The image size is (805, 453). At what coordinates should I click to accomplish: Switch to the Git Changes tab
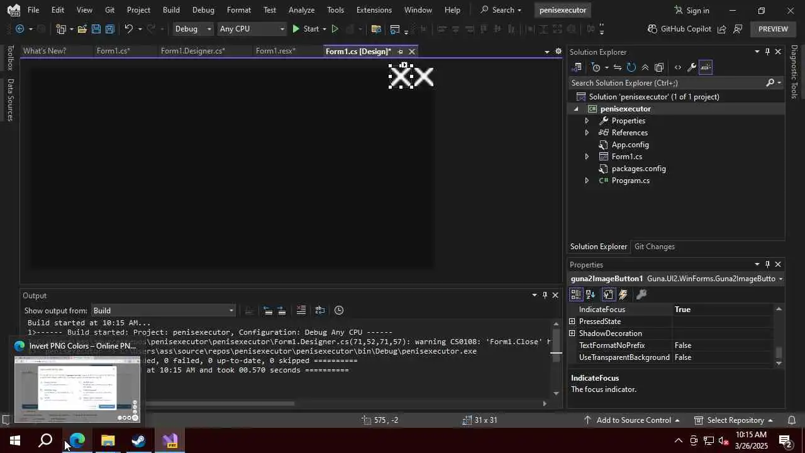point(654,247)
